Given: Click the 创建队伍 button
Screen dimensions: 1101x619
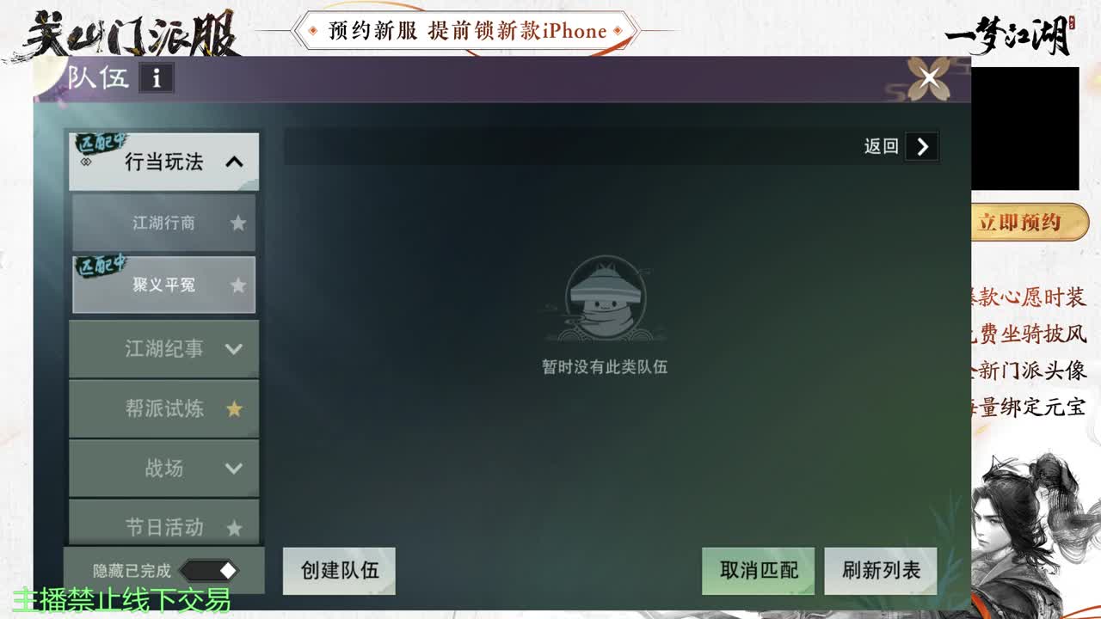Looking at the screenshot, I should tap(339, 570).
